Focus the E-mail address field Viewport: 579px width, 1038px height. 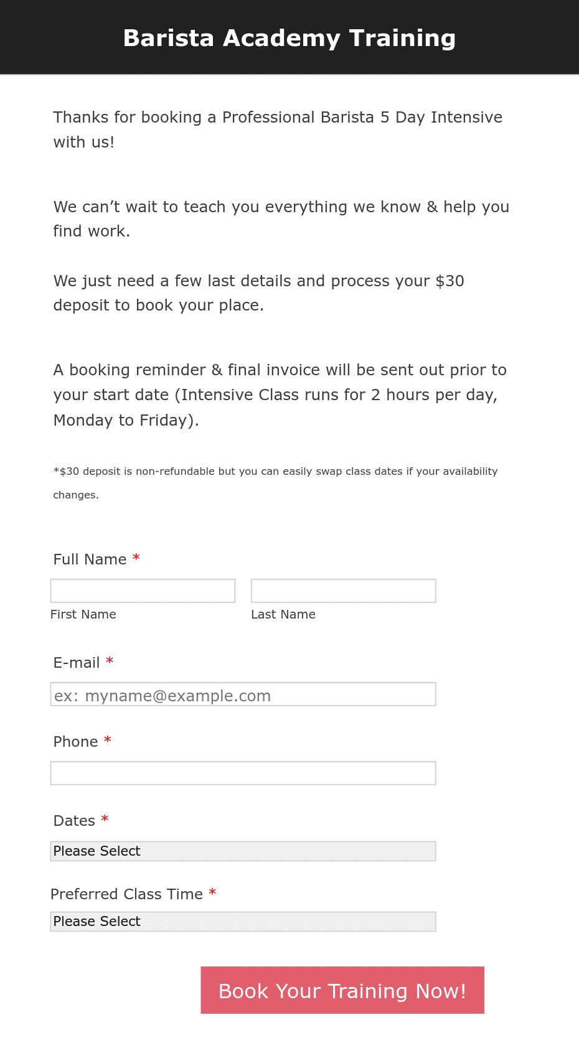coord(243,694)
